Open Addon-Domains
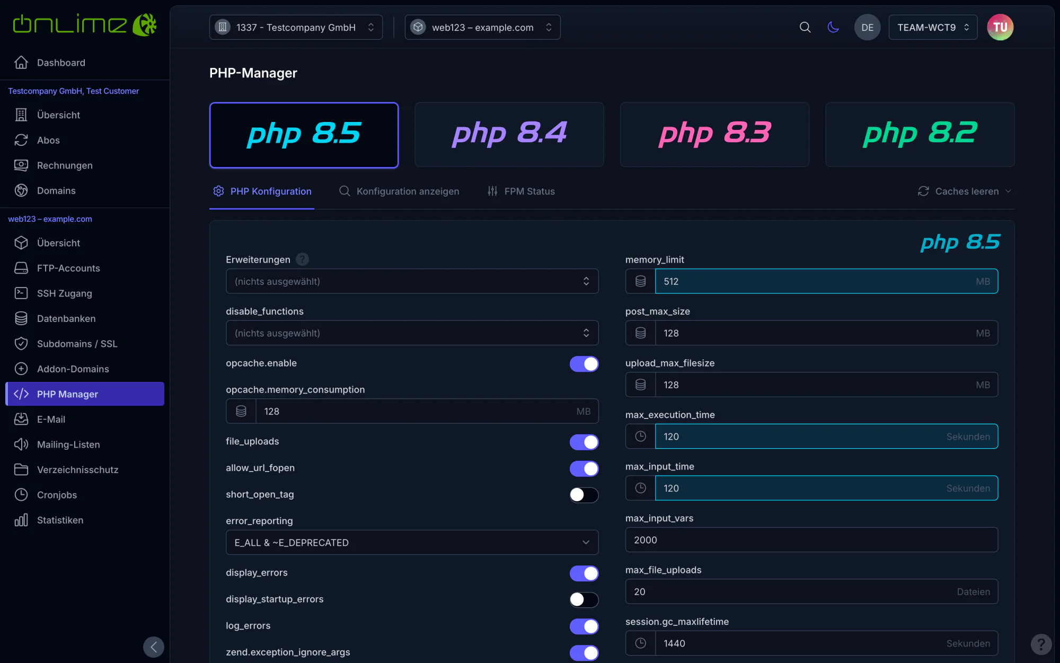This screenshot has height=663, width=1060. [x=85, y=369]
